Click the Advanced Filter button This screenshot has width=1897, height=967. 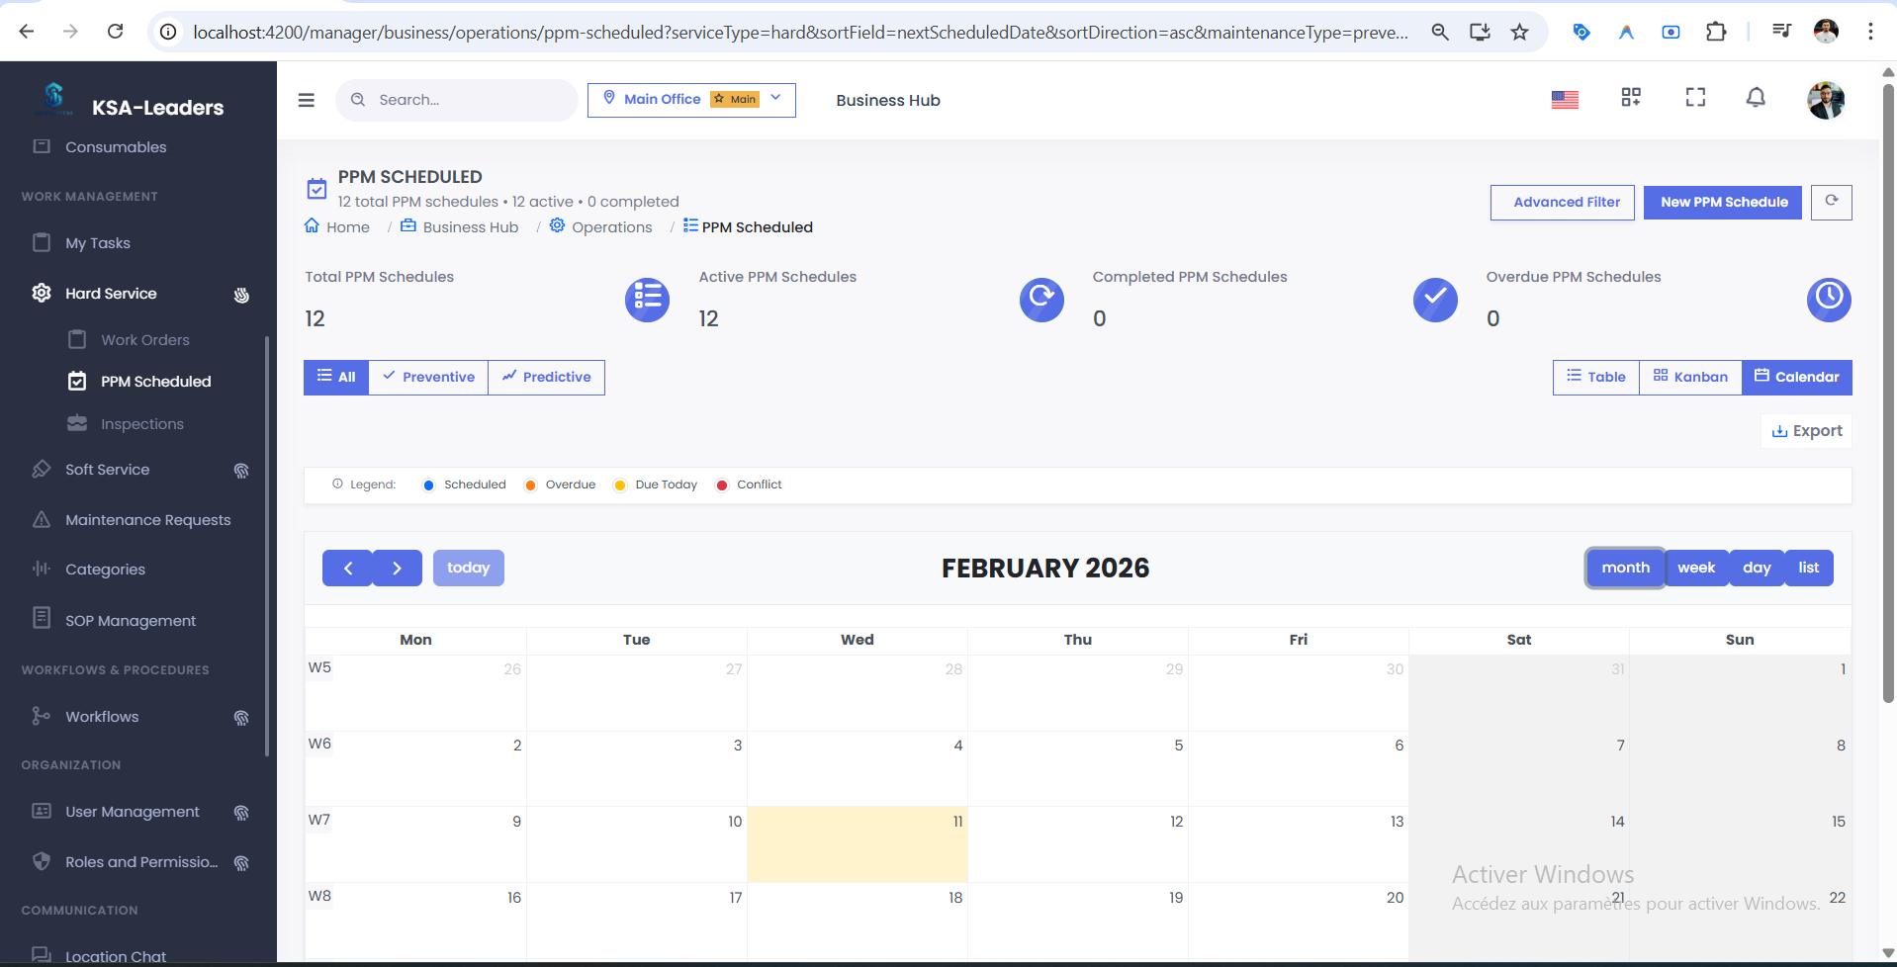[x=1562, y=202]
